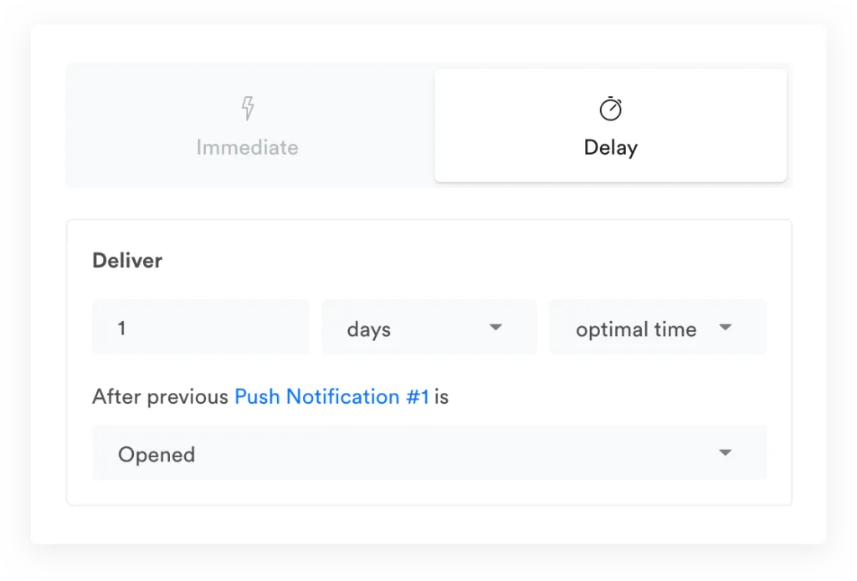Click the caret arrow in days dropdown

pyautogui.click(x=495, y=327)
